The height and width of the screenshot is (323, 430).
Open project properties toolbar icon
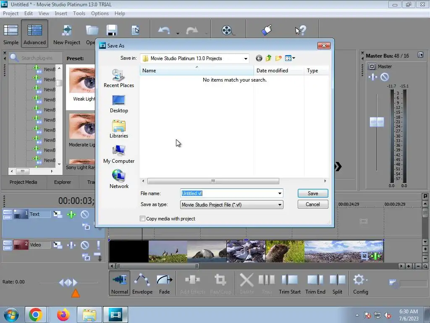tap(135, 30)
